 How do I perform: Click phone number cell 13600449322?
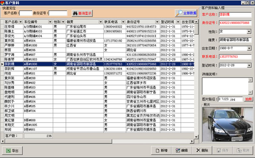[114, 26]
